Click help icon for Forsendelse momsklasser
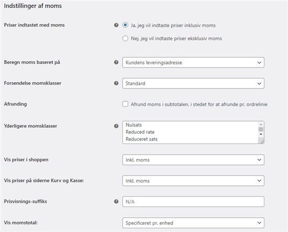This screenshot has height=232, width=288. coord(116,83)
